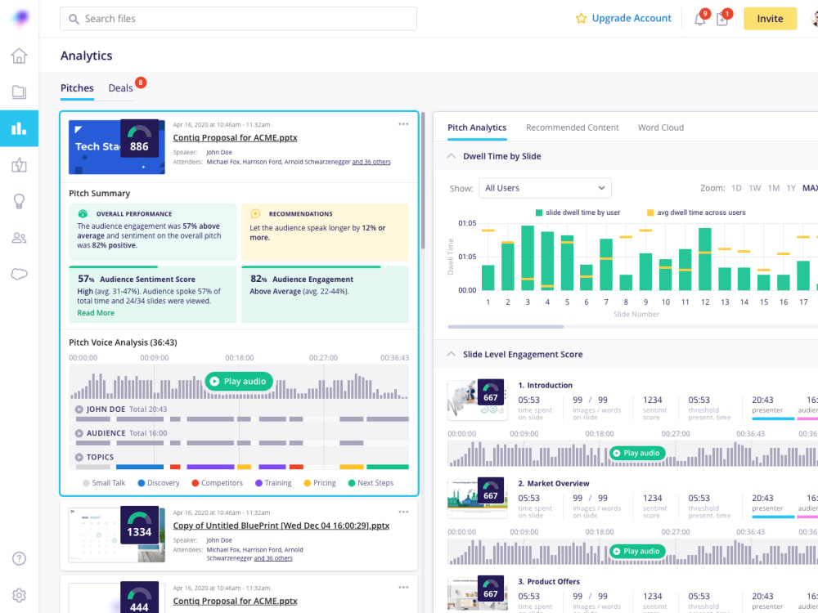Click the Discovery topic legend swatch
818x613 pixels.
[141, 483]
